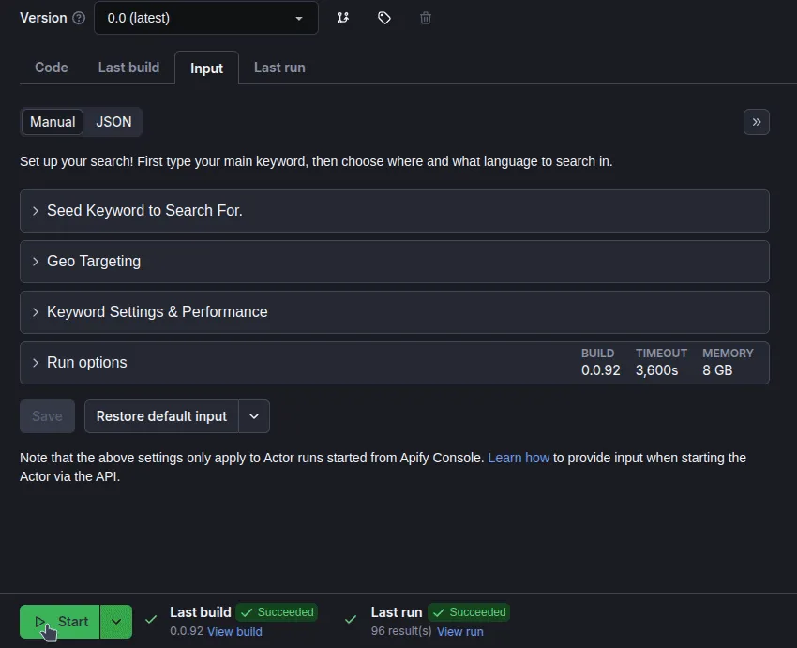797x648 pixels.
Task: Click the Last build Succeeded status badge
Action: coord(277,612)
